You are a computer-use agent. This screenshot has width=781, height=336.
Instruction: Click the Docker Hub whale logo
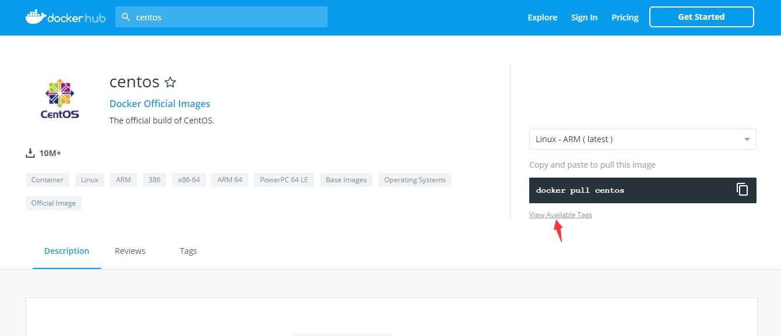[x=65, y=17]
